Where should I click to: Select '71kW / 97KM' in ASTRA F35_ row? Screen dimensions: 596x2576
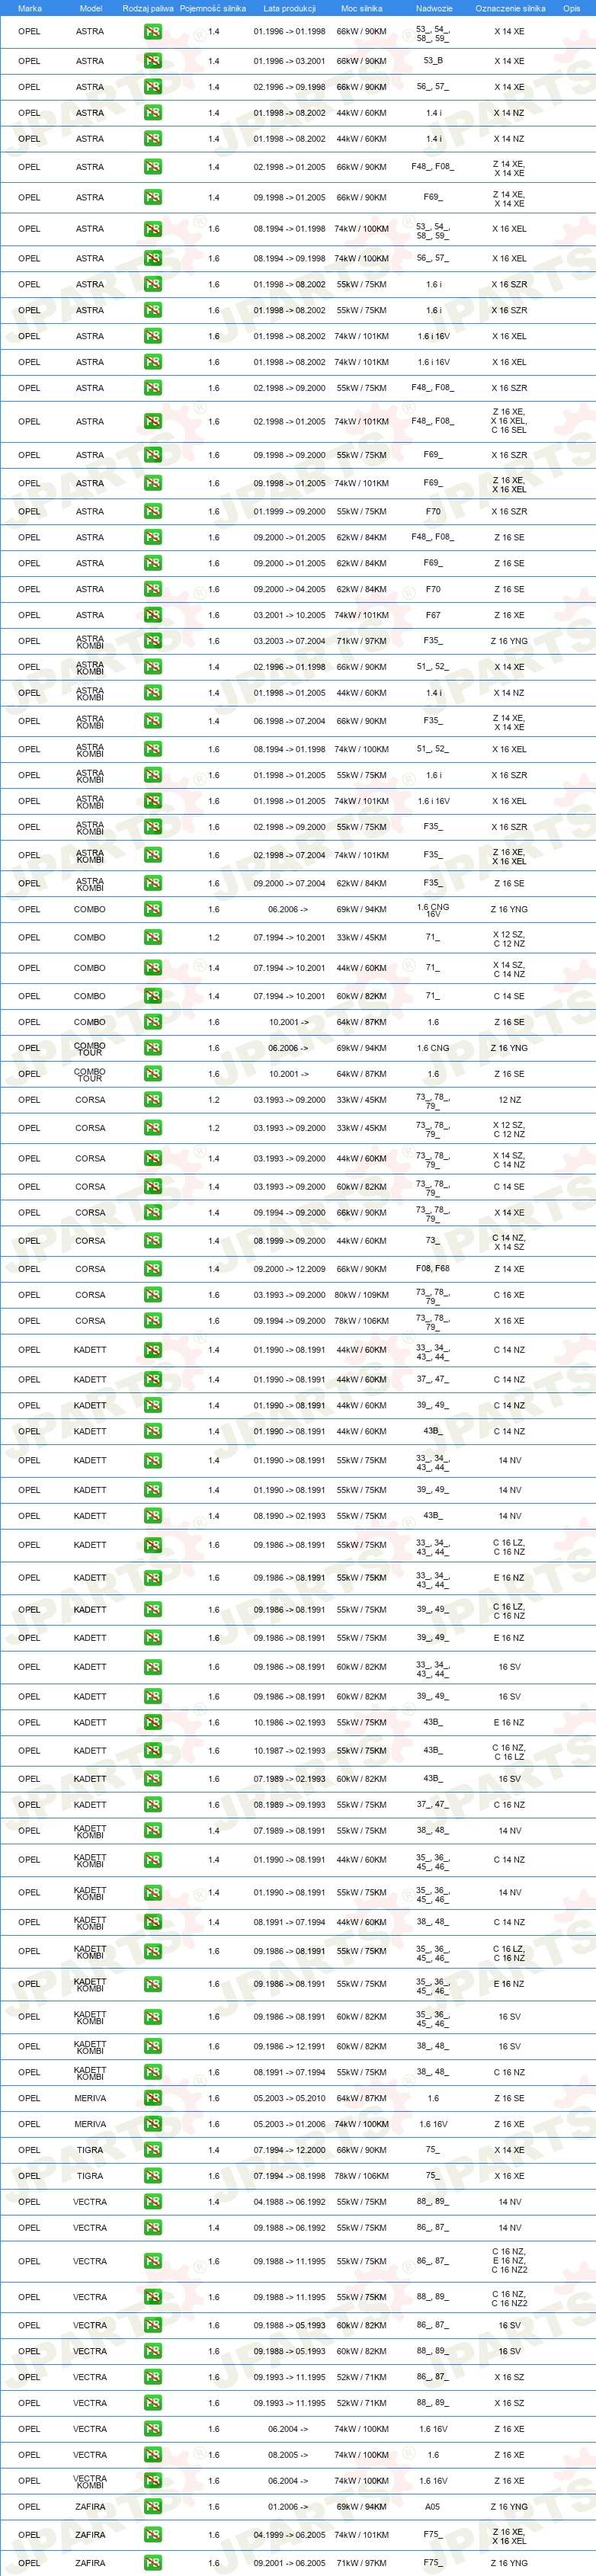(x=361, y=641)
